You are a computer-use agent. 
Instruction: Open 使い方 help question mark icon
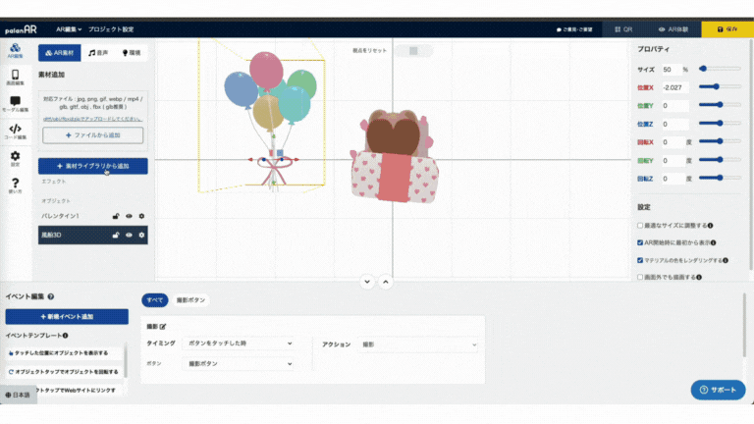[16, 184]
